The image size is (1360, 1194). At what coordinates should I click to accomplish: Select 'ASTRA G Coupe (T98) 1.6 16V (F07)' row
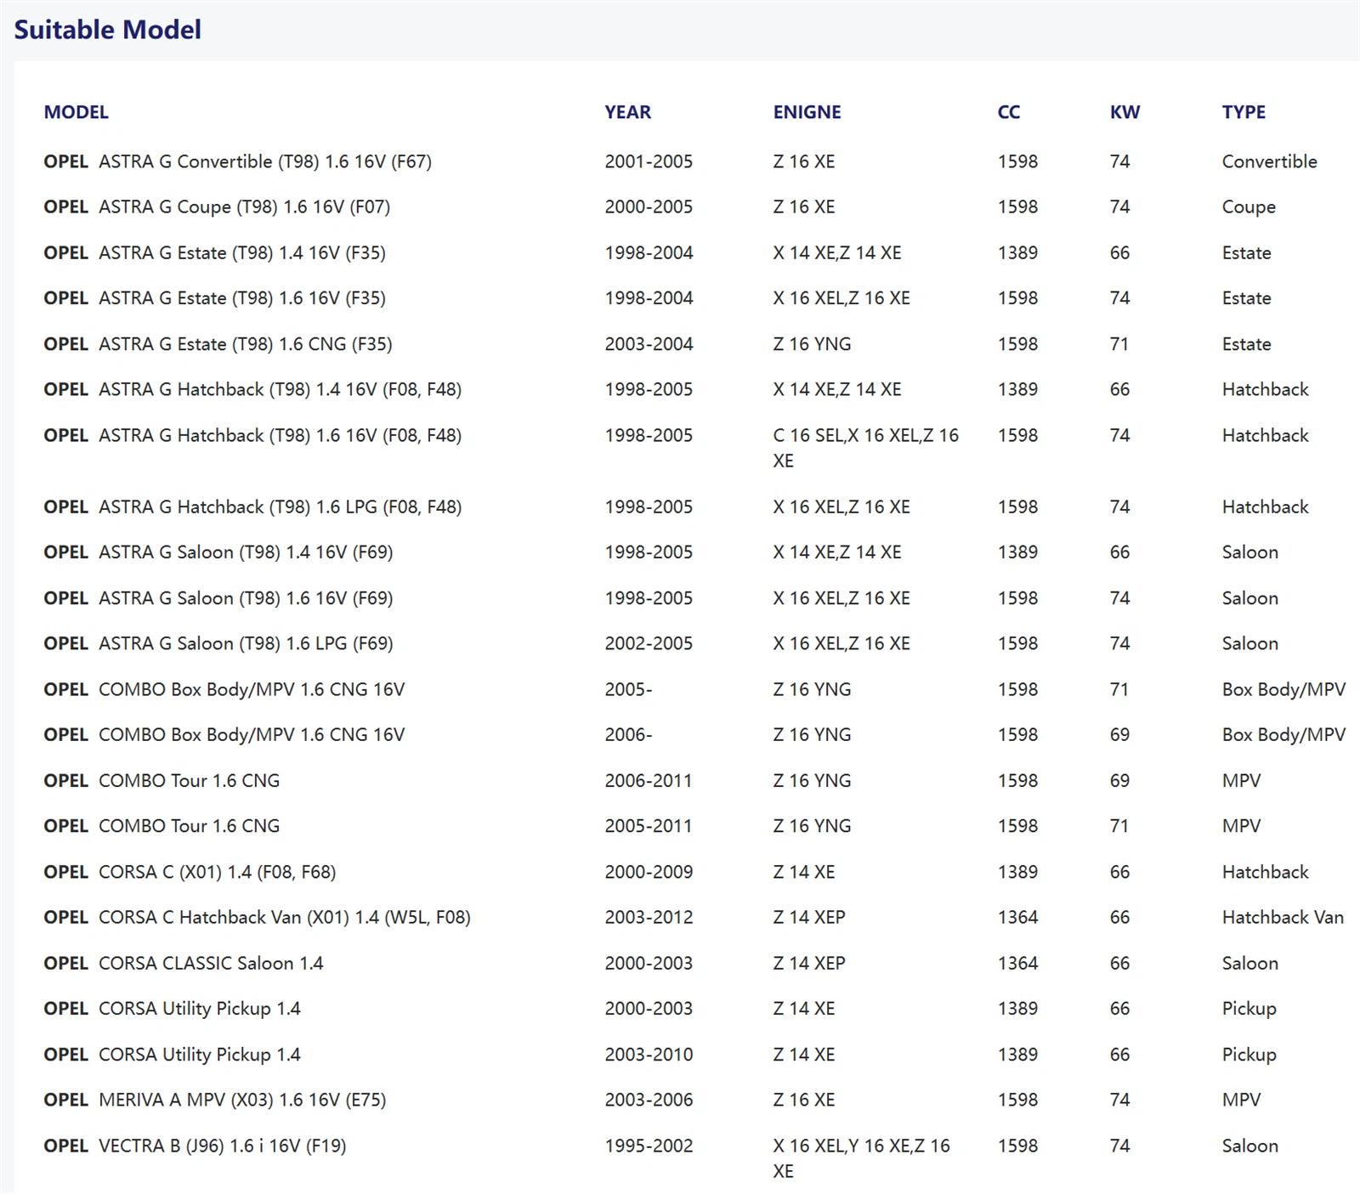[x=694, y=207]
